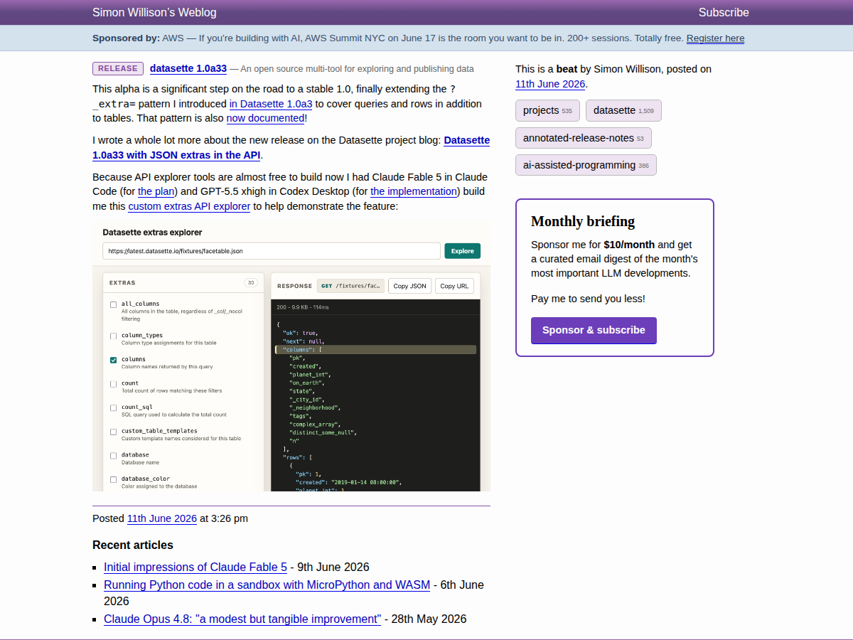Open 'Running Python code in a sandbox' article
853x640 pixels.
coord(267,585)
